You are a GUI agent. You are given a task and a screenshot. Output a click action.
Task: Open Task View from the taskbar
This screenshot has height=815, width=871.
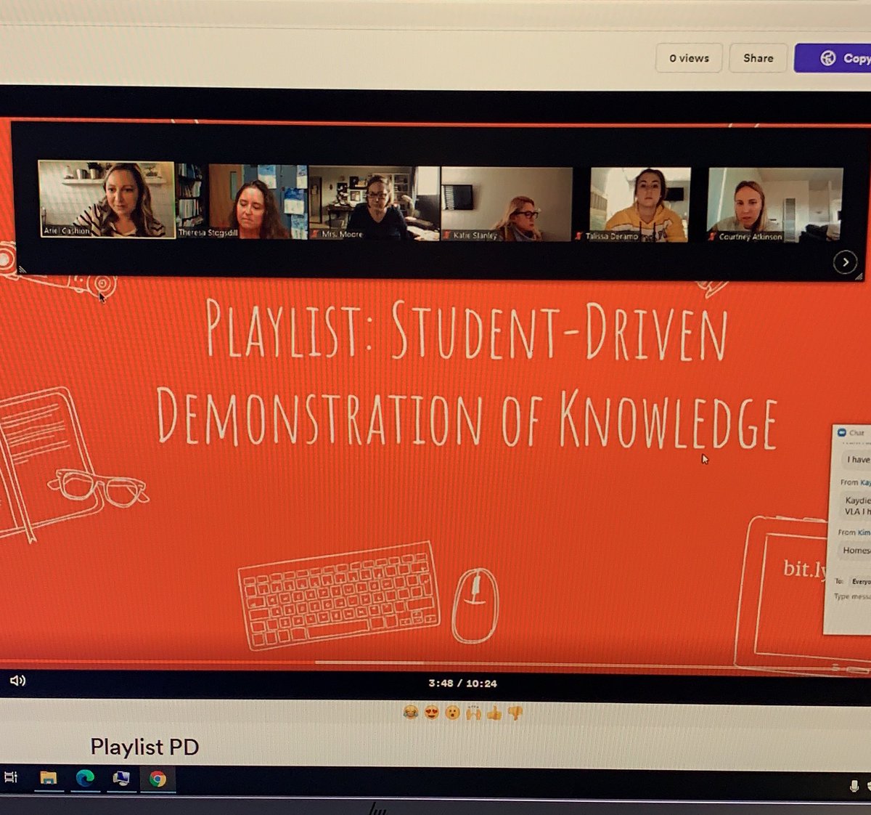pyautogui.click(x=11, y=777)
